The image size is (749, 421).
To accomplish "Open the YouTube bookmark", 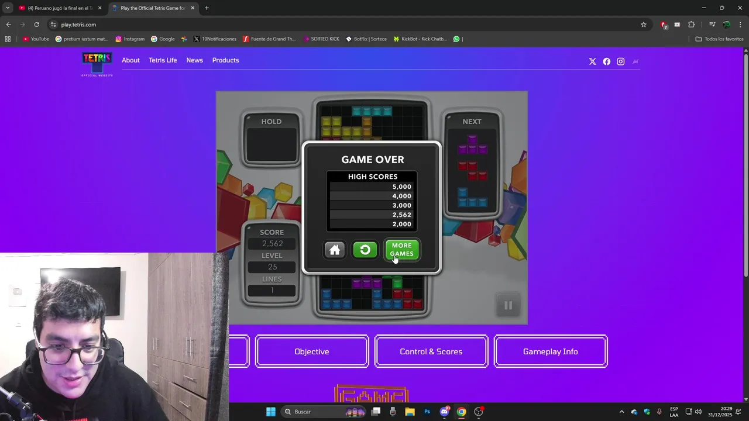I will [x=36, y=39].
